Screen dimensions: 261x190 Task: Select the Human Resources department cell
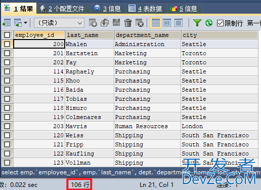tap(148, 126)
